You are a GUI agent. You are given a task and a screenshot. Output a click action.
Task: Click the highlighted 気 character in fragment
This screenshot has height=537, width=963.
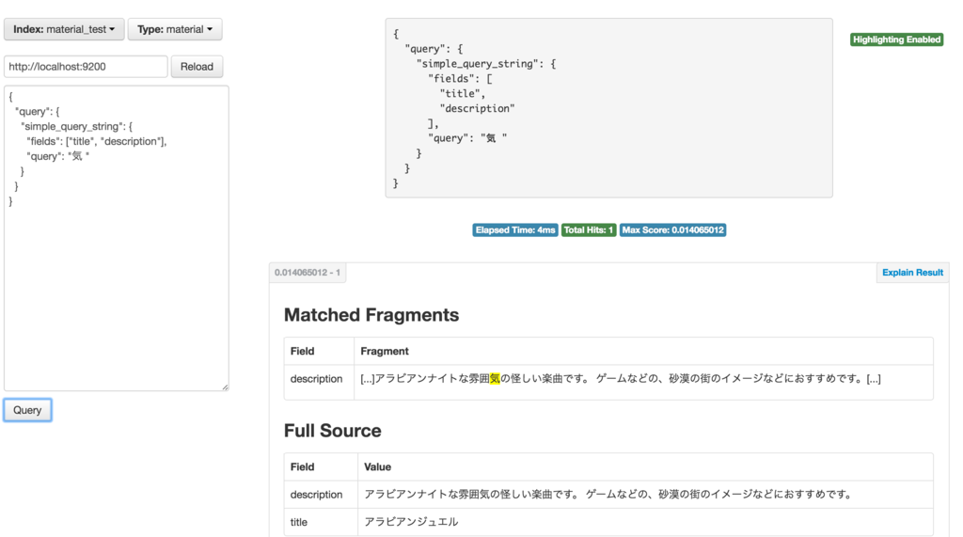click(x=495, y=378)
